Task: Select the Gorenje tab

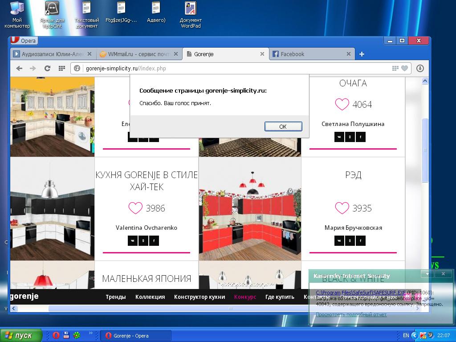Action: pyautogui.click(x=225, y=54)
